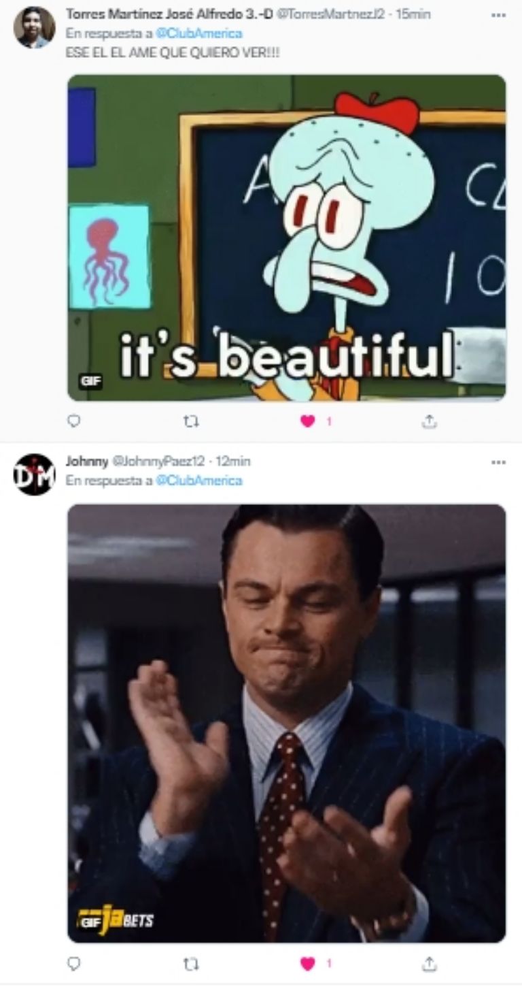Image resolution: width=522 pixels, height=989 pixels.
Task: Share the Torres Martínez tweet
Action: [429, 421]
